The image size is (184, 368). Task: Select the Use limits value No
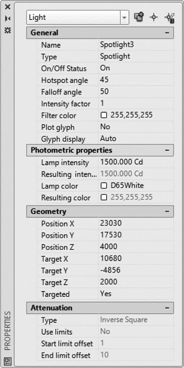click(x=136, y=331)
